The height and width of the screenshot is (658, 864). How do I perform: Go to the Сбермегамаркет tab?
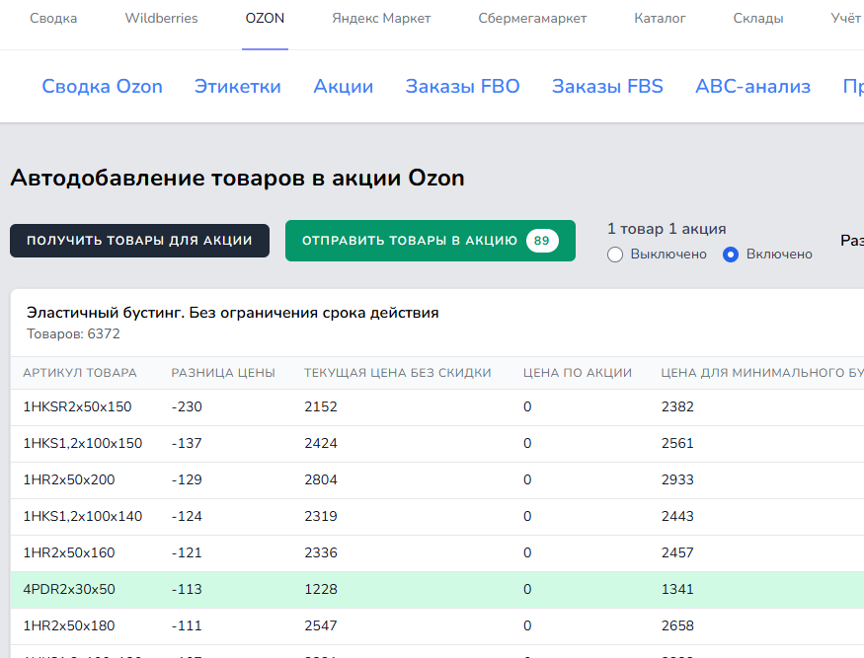532,18
